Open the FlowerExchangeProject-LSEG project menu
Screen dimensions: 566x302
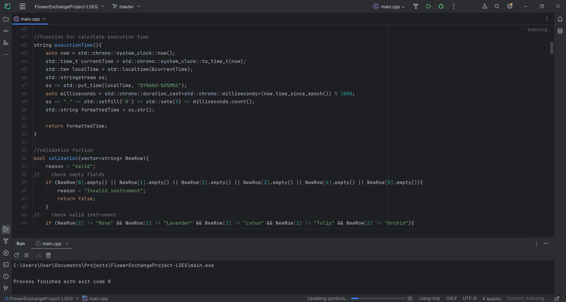click(66, 6)
